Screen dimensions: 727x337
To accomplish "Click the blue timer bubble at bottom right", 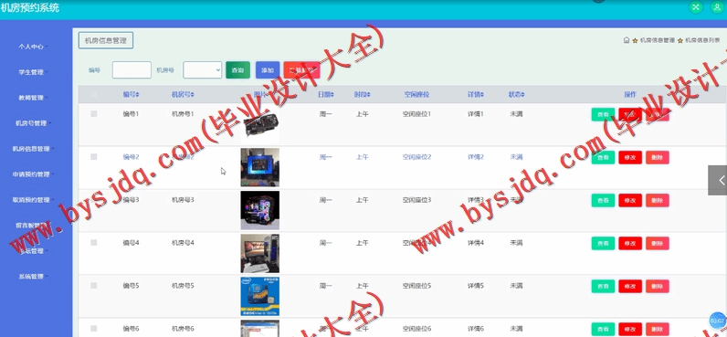I will click(x=717, y=321).
